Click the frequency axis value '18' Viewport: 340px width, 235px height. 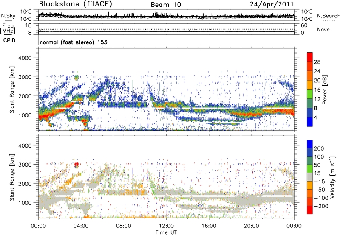pyautogui.click(x=28, y=25)
